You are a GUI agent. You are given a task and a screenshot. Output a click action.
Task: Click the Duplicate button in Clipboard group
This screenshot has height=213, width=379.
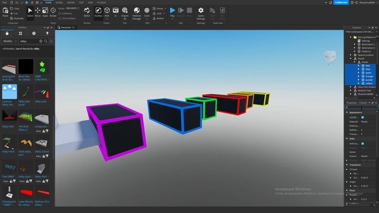click(17, 18)
